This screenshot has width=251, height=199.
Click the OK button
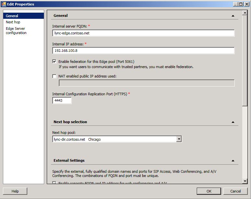coord(209,191)
